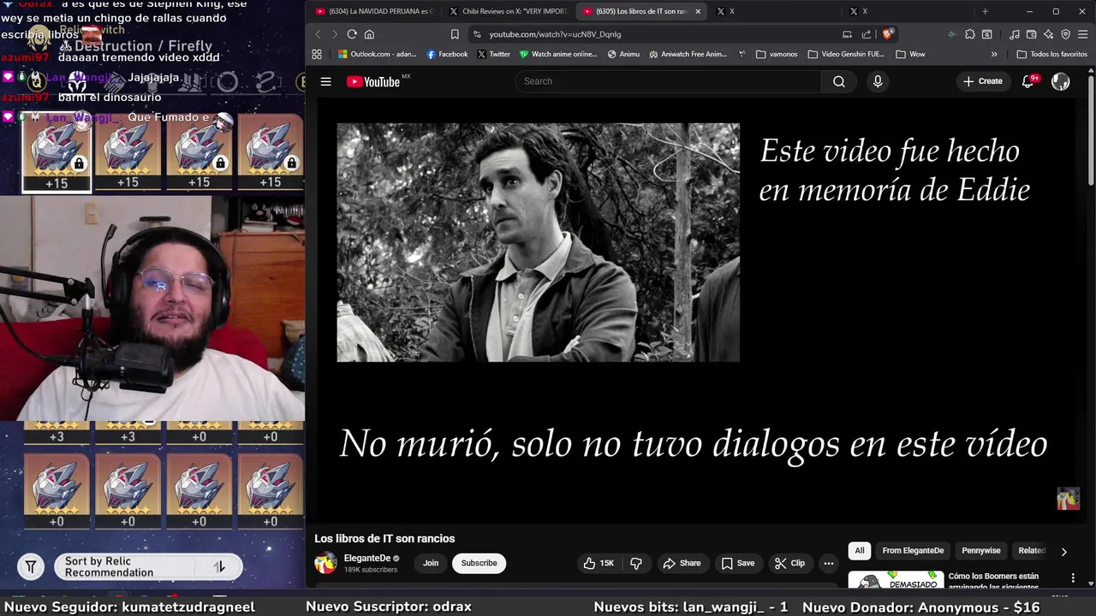The width and height of the screenshot is (1096, 616).
Task: Clip the video
Action: click(789, 563)
